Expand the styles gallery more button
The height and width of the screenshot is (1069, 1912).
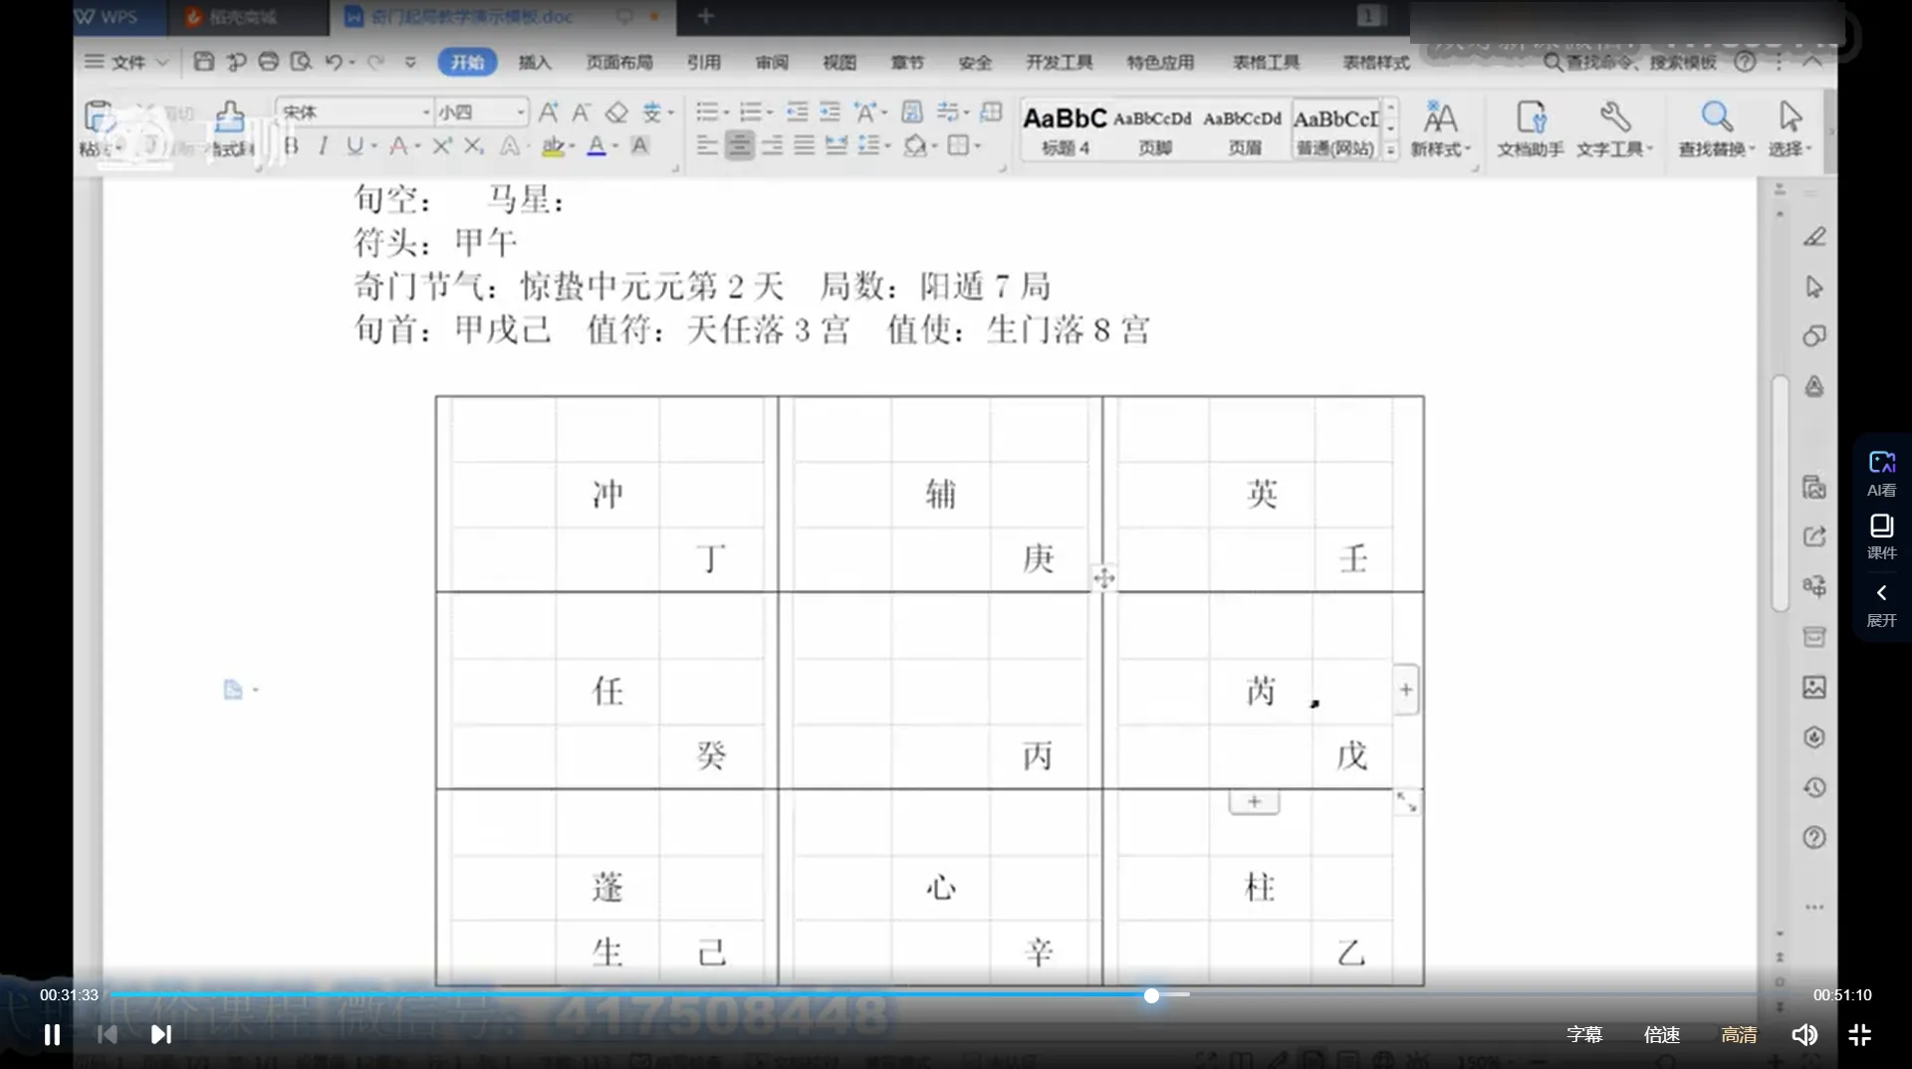tap(1390, 149)
